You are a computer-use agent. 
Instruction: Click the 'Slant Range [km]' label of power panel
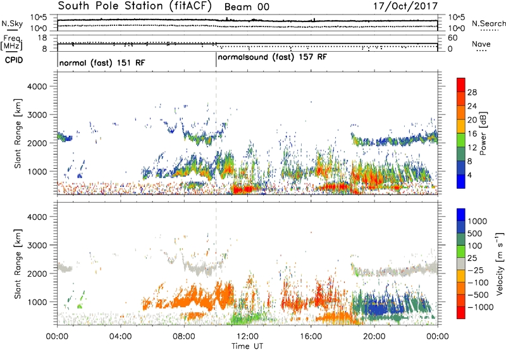(18, 133)
